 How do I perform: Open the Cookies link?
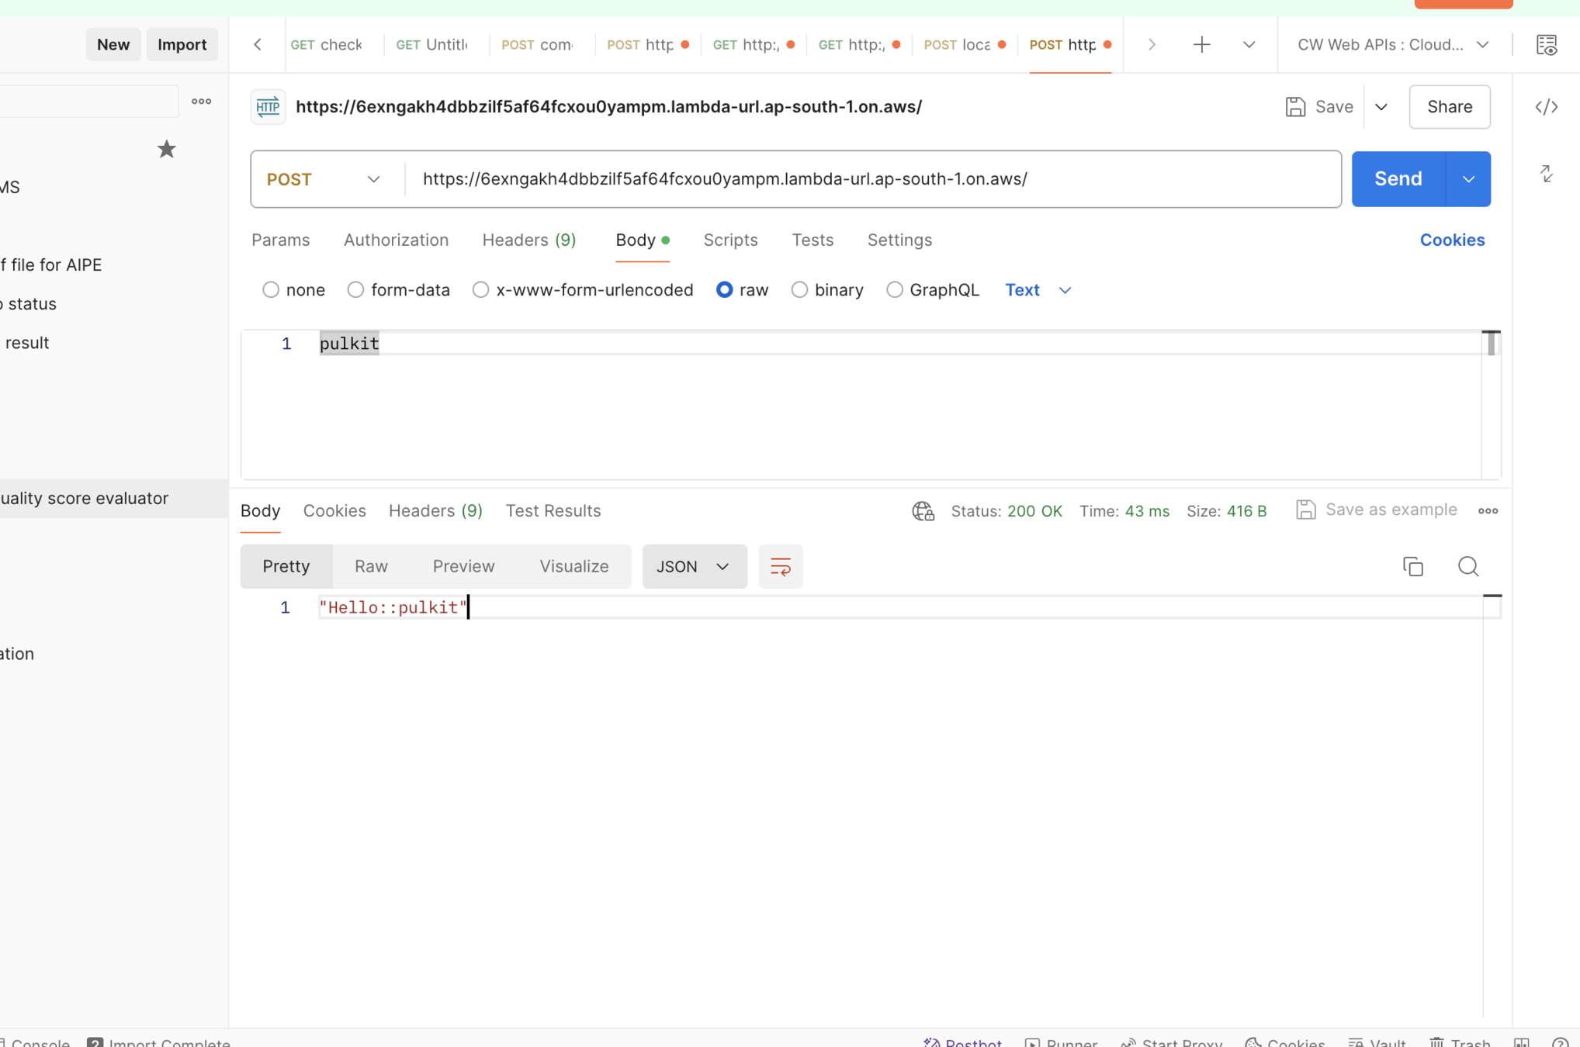tap(1451, 240)
